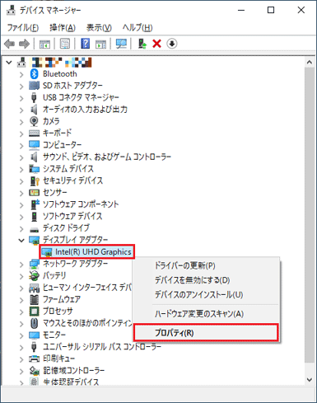The height and width of the screenshot is (403, 317).
Task: Expand the SD ホスト アダプター node
Action: (x=21, y=87)
